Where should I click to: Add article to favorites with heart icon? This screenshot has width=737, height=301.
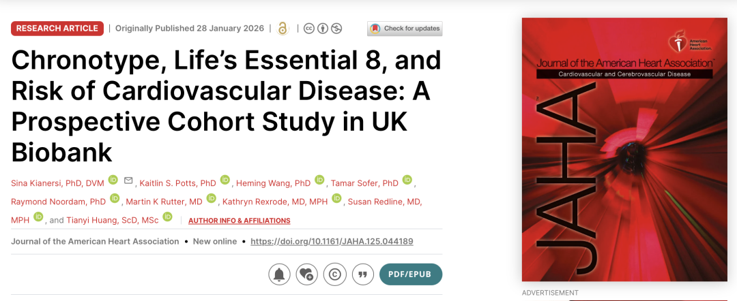[307, 274]
